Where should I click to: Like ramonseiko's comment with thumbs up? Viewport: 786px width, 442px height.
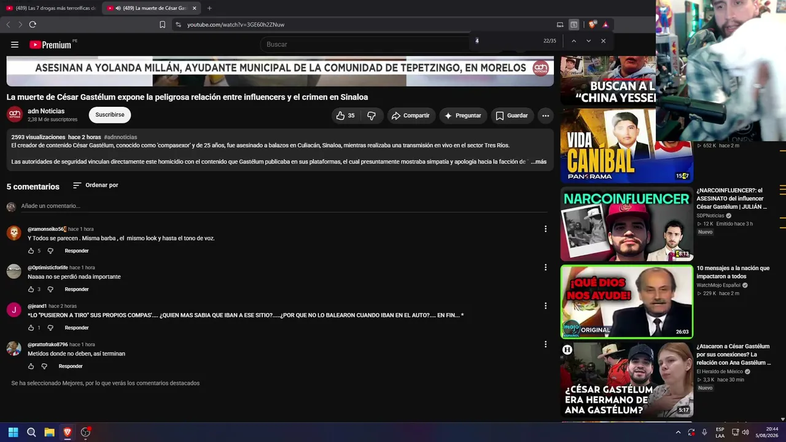31,251
